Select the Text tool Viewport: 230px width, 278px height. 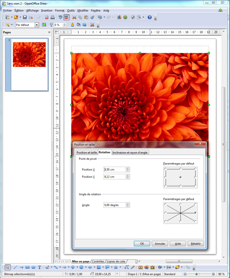click(x=39, y=267)
